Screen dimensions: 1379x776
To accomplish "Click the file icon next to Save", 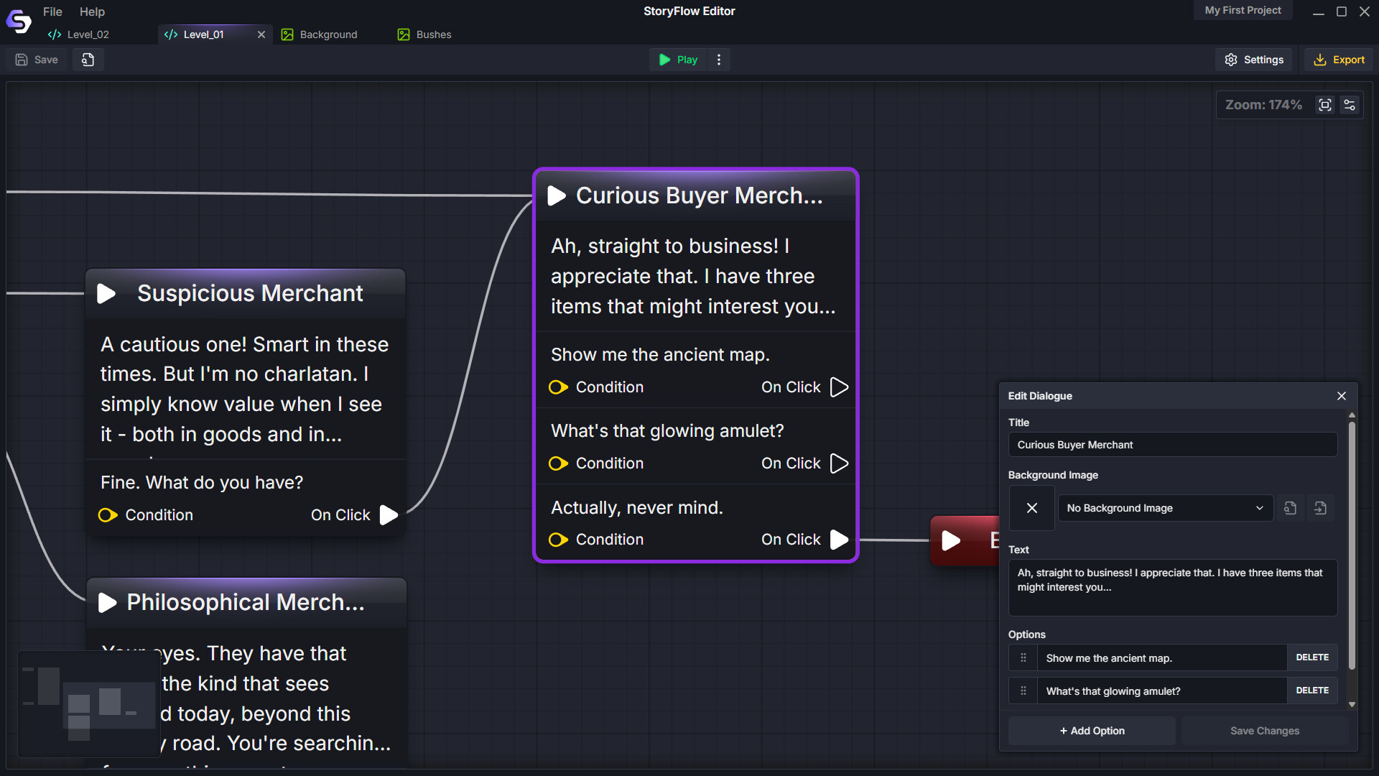I will pyautogui.click(x=88, y=60).
